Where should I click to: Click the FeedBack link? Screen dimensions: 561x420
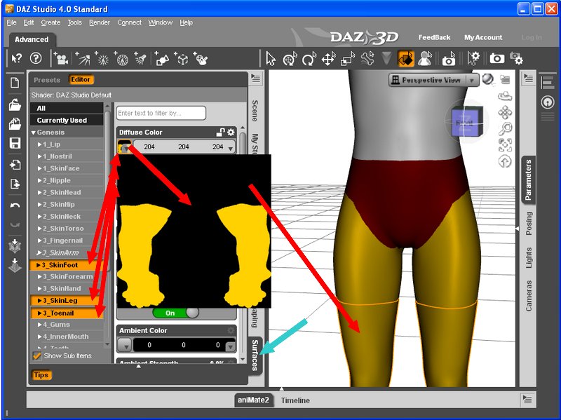click(434, 37)
